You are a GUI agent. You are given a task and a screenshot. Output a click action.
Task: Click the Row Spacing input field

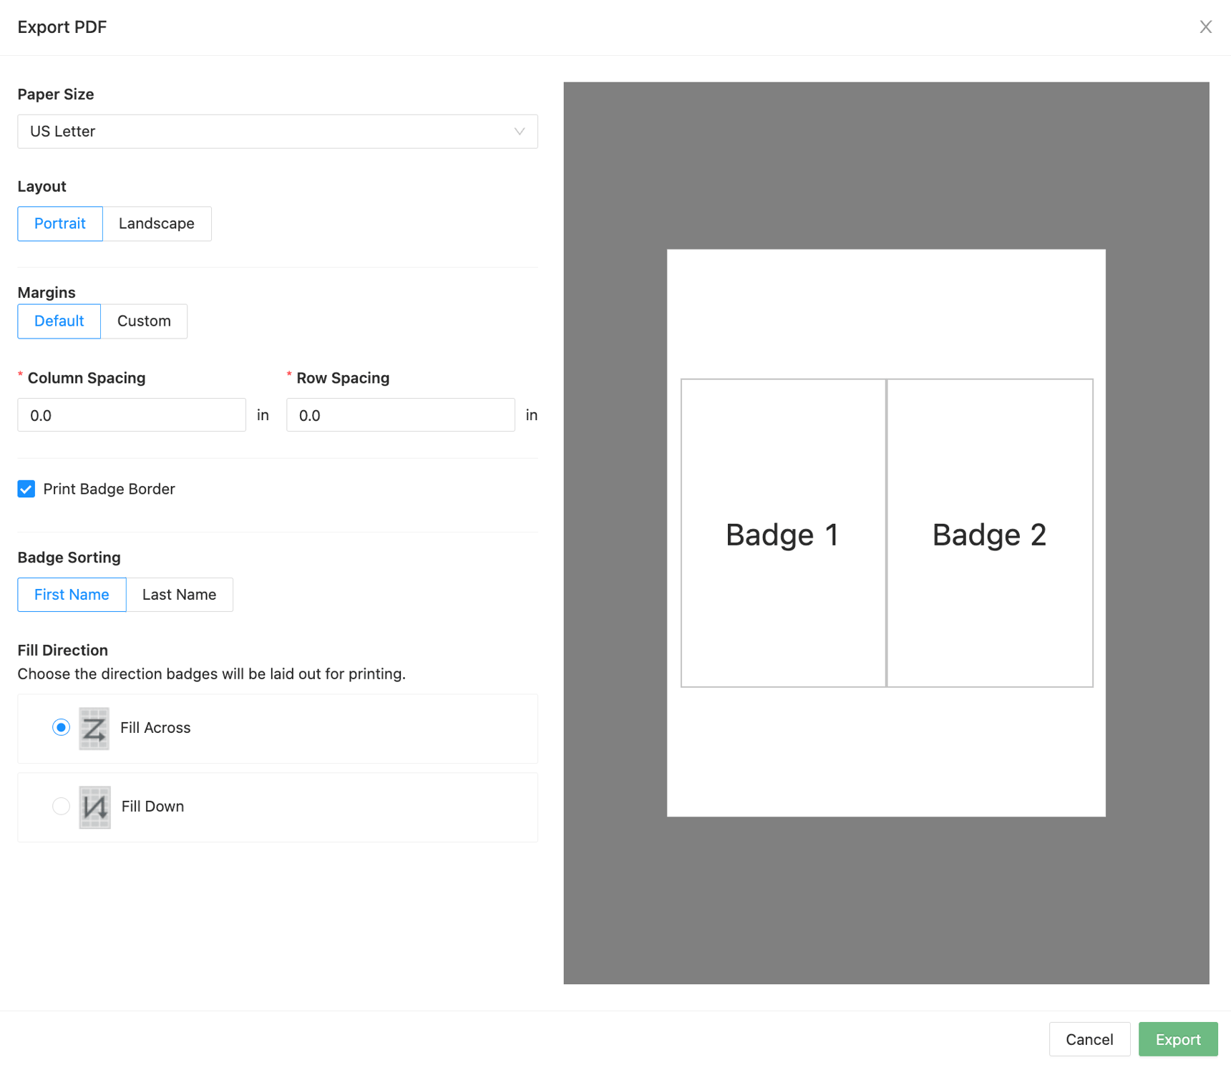point(400,414)
